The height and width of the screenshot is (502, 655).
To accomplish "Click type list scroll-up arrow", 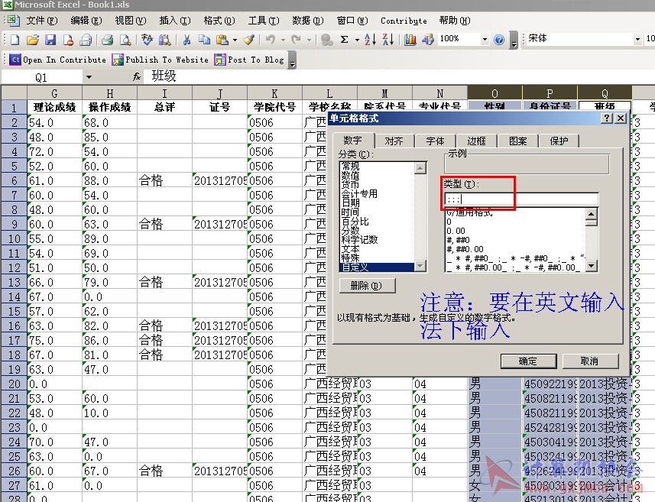I will 591,214.
